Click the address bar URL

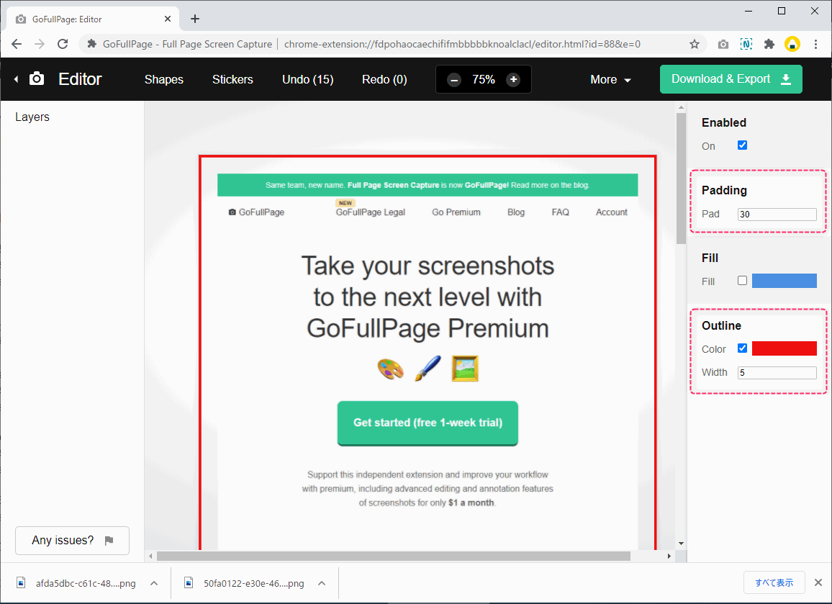click(462, 44)
